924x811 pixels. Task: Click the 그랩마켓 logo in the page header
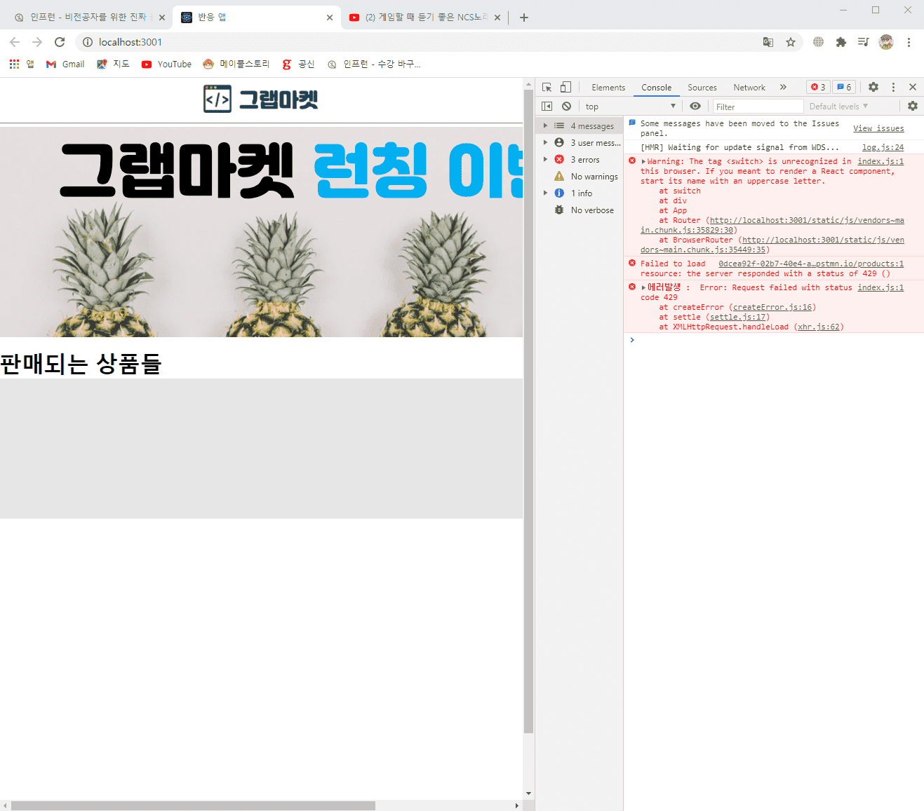click(x=261, y=100)
